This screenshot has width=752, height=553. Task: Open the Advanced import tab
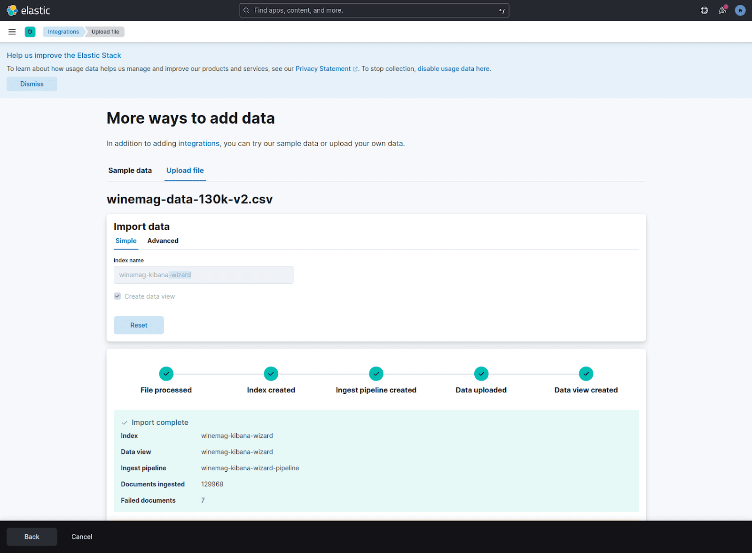click(x=163, y=241)
